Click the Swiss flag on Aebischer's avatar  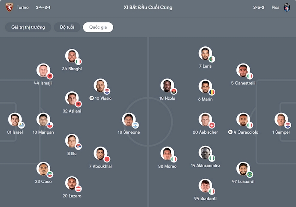211,125
